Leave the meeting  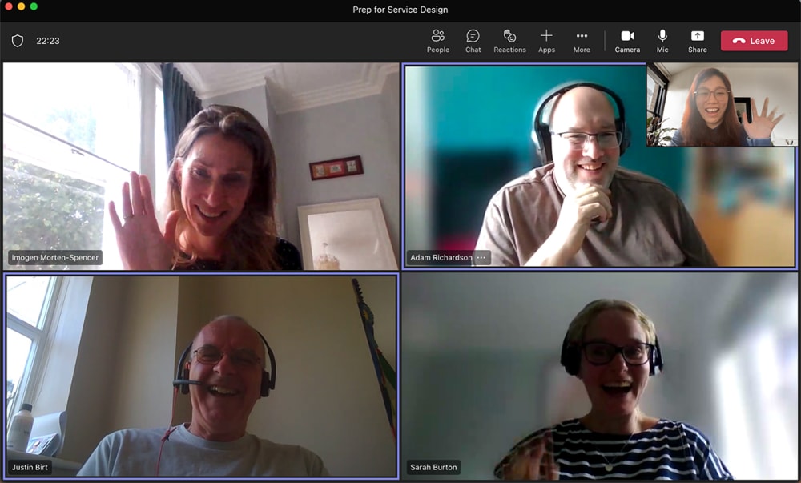(754, 40)
